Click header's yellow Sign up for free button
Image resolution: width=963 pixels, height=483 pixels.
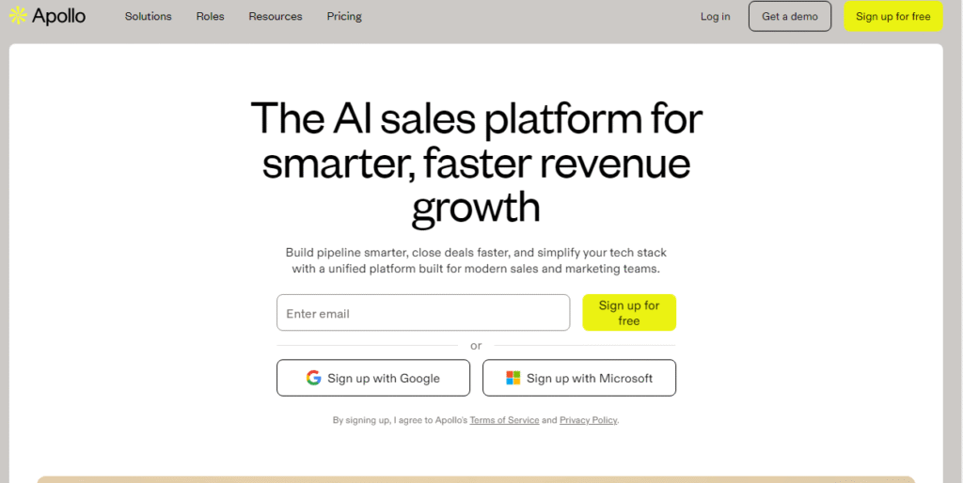pyautogui.click(x=892, y=17)
